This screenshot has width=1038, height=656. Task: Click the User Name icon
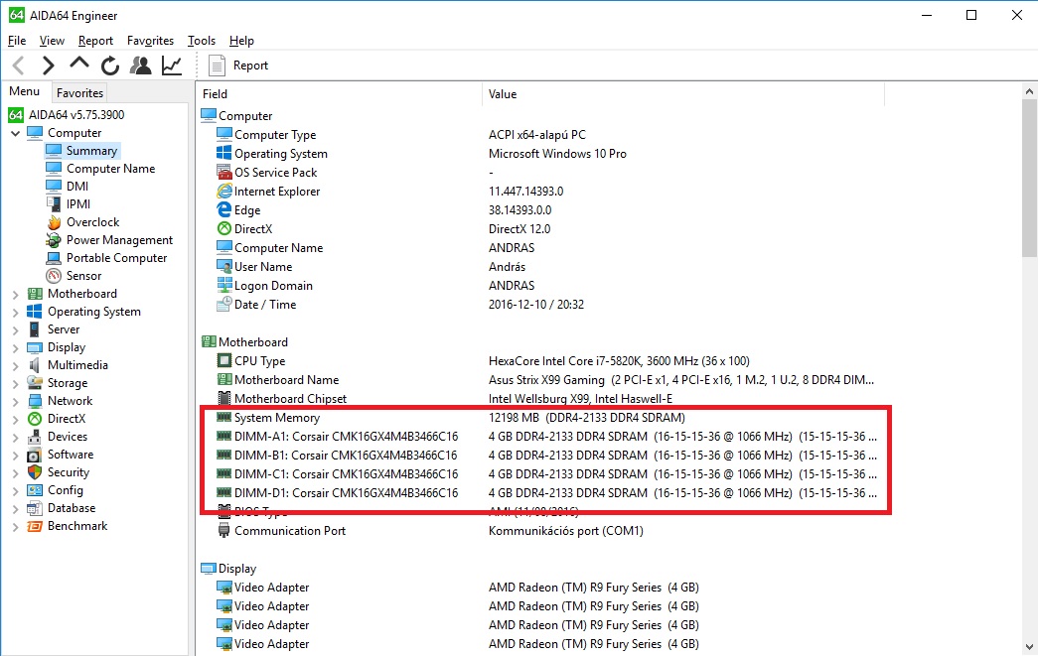224,267
